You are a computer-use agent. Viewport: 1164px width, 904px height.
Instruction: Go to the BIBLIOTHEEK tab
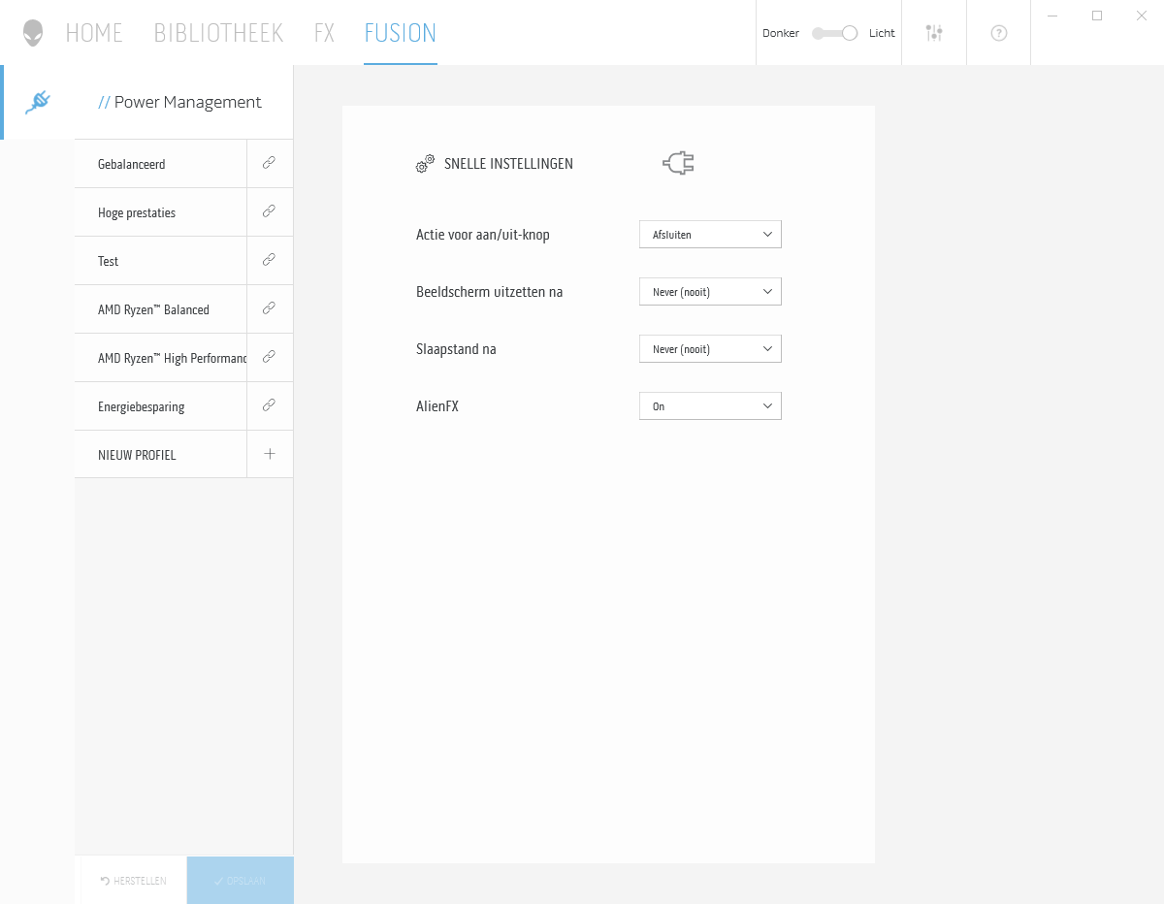[218, 33]
